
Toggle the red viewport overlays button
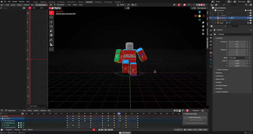coord(185,5)
